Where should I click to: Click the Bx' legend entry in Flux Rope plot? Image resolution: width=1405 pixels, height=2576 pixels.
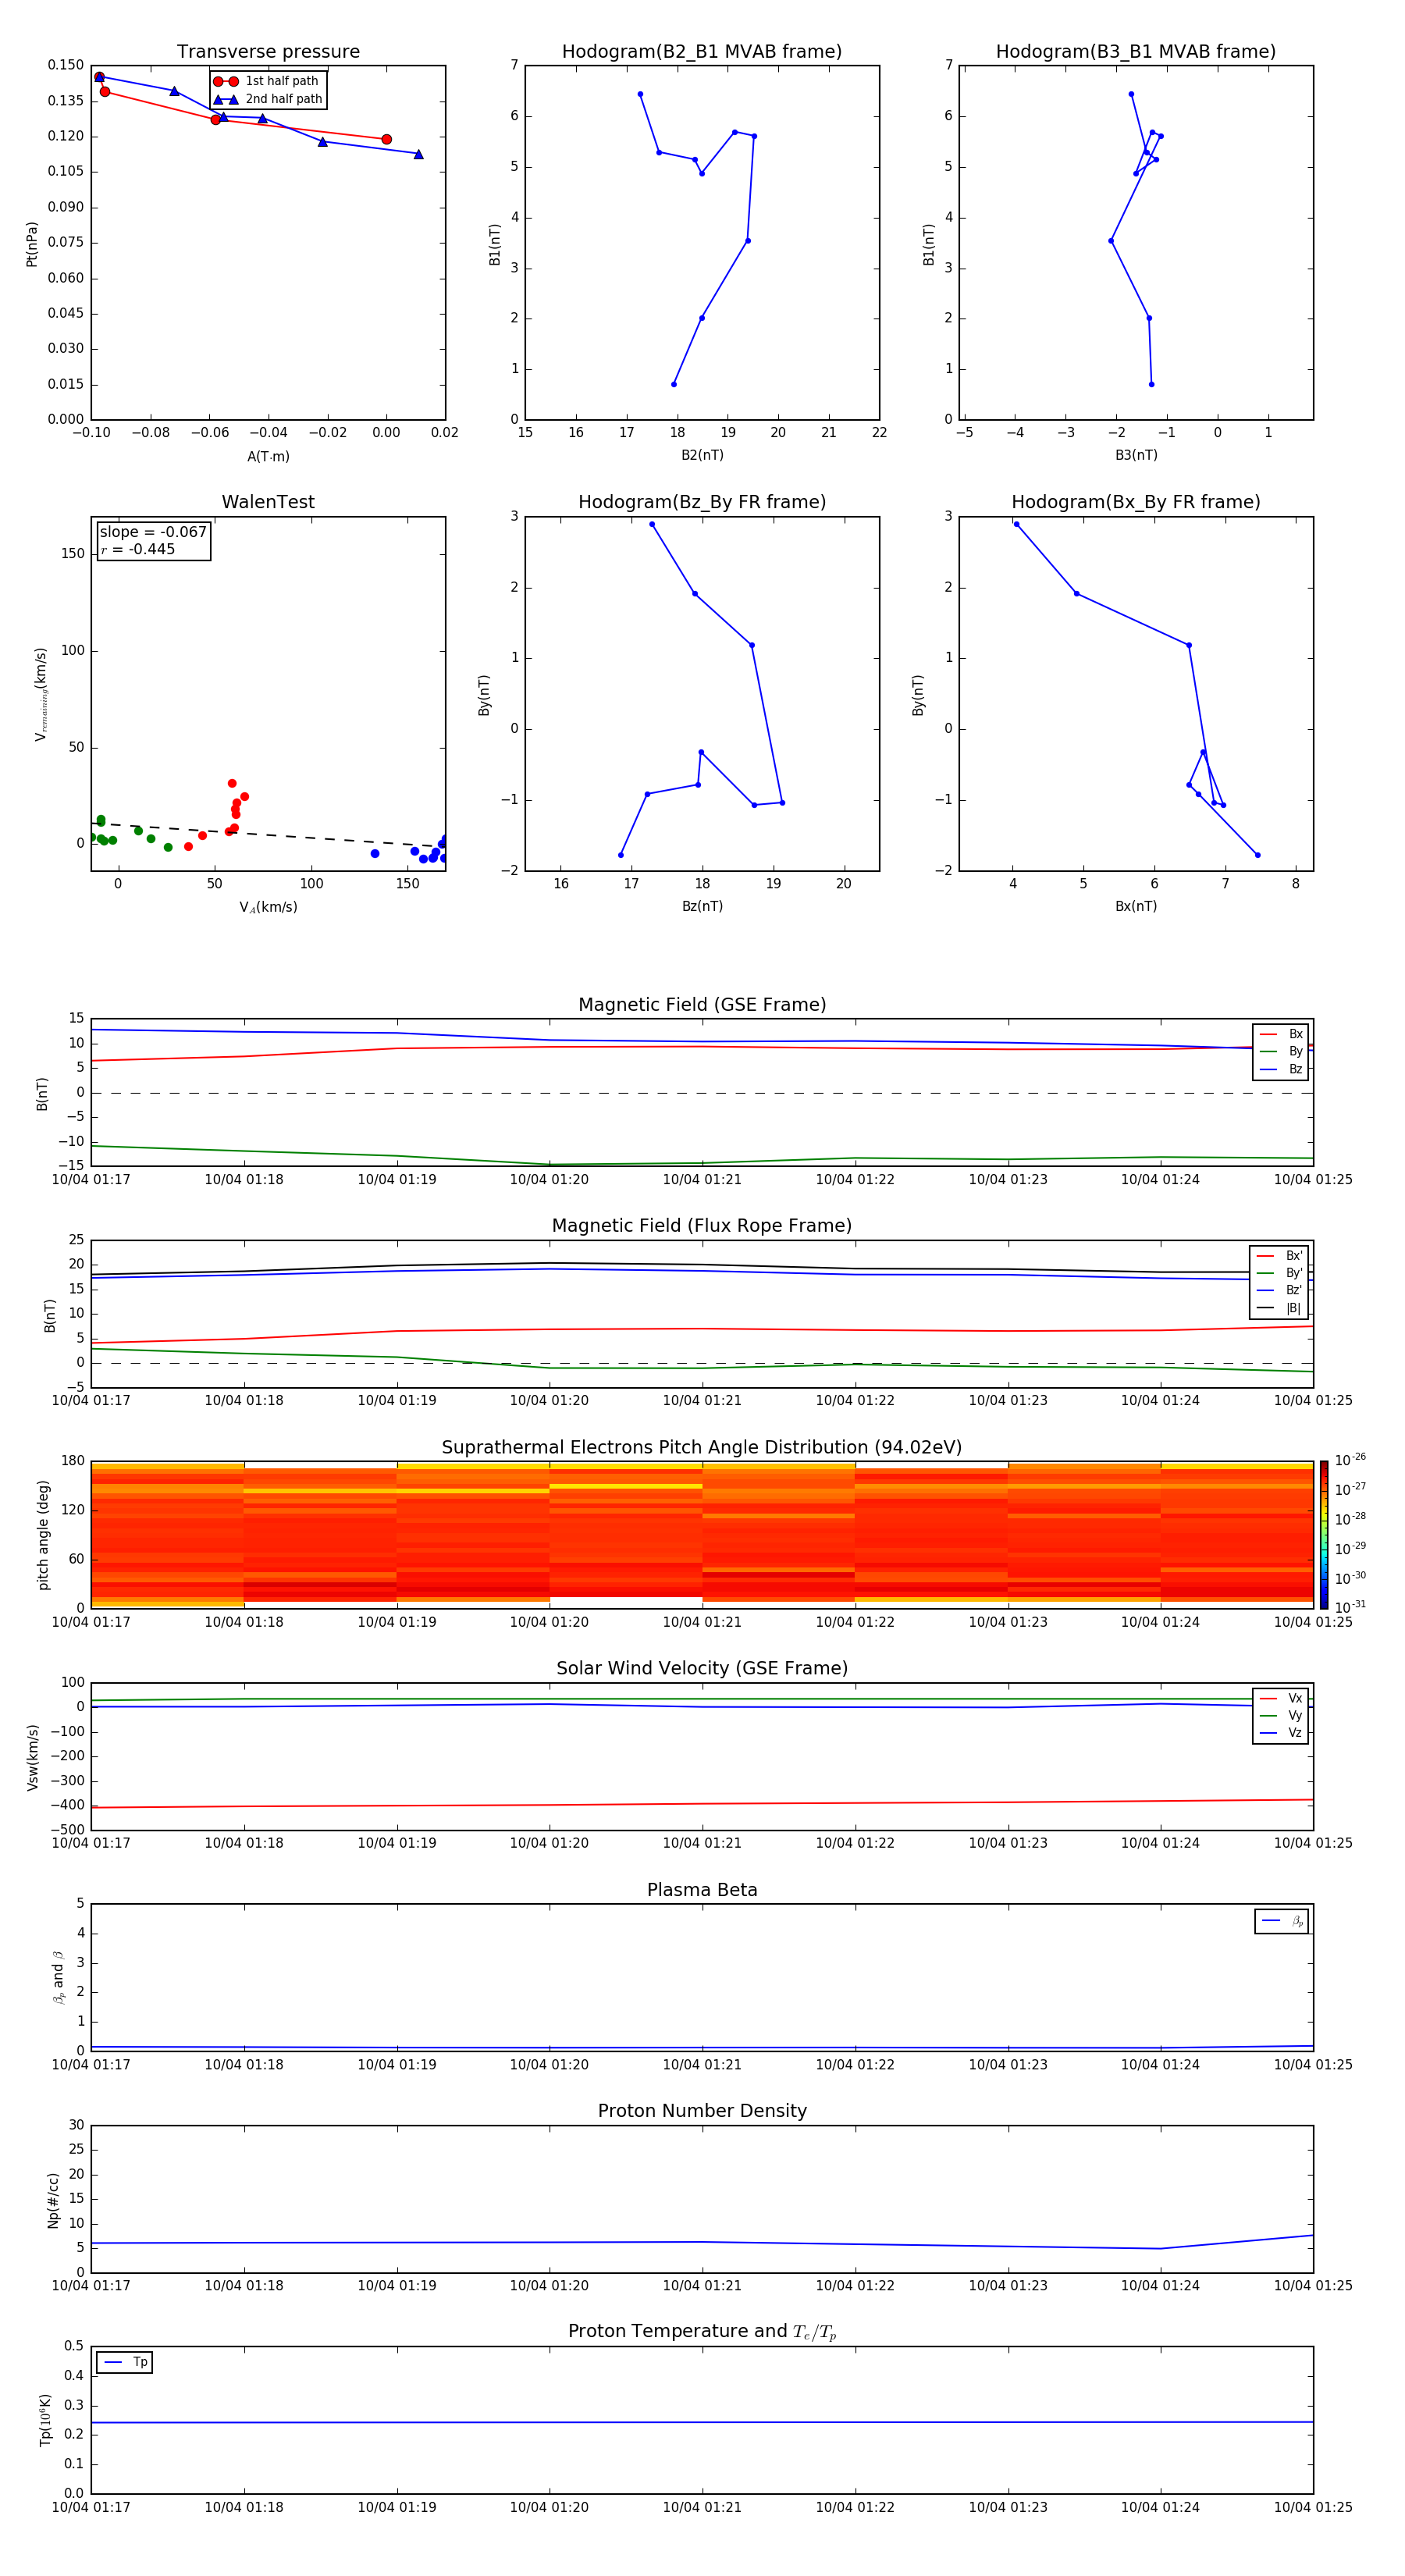click(1280, 1256)
